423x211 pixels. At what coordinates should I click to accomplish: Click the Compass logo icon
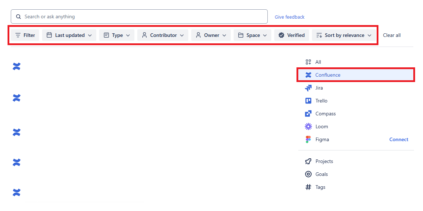(x=308, y=114)
